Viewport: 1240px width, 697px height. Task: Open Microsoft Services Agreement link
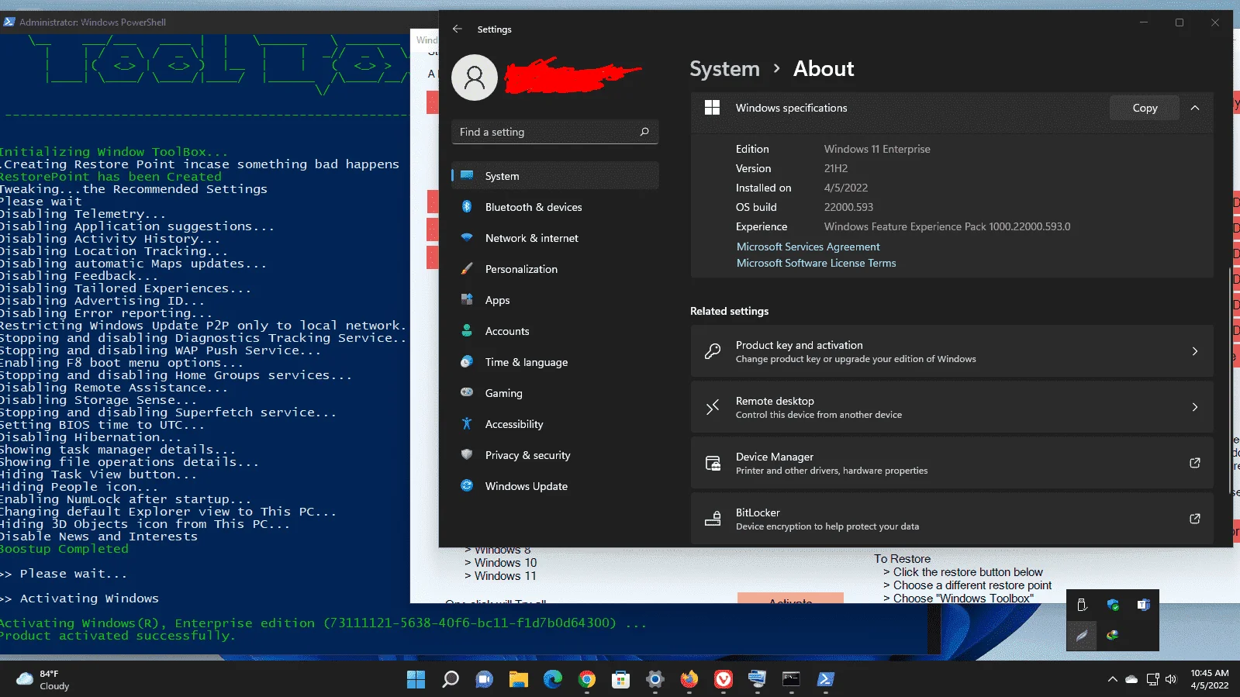click(808, 247)
